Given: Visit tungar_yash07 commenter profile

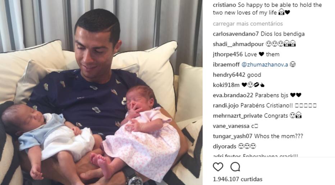Looking at the screenshot, I should 233,136.
